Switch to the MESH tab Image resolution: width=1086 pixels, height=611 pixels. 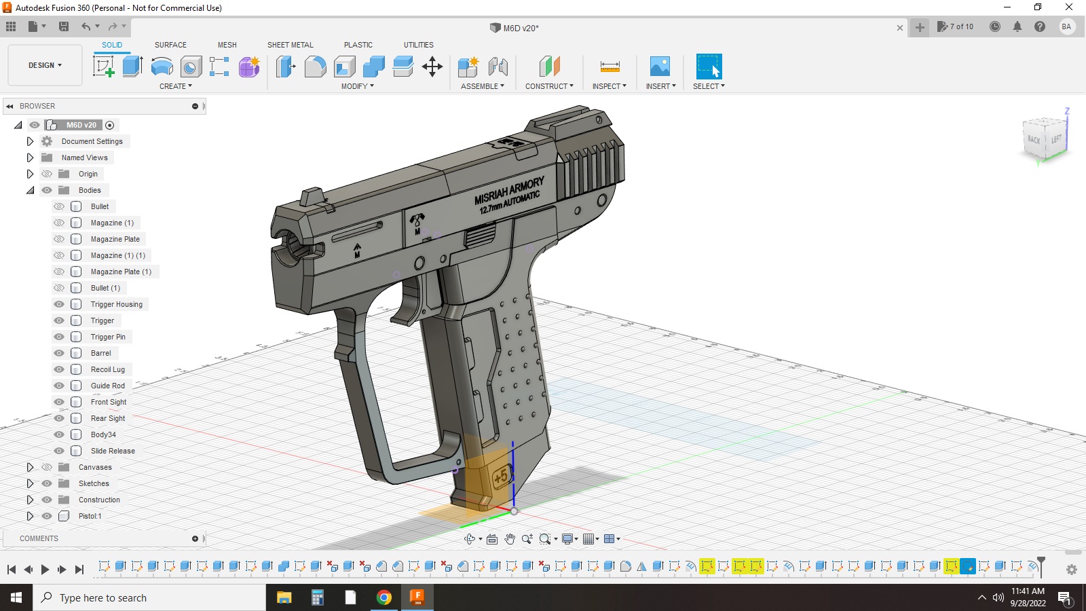coord(227,45)
